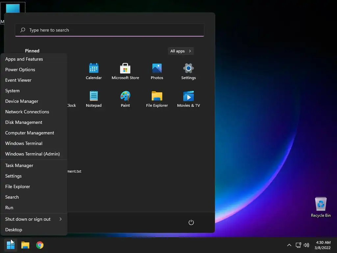Open Disk Management from menu
The image size is (337, 253).
(x=34, y=122)
